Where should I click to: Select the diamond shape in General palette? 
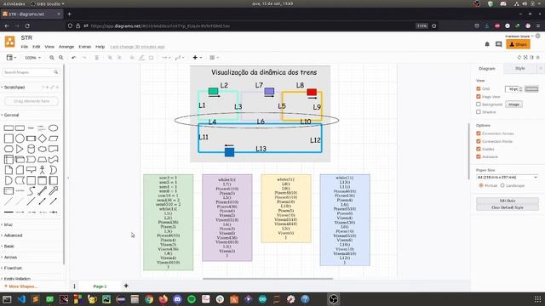[x=42, y=139]
